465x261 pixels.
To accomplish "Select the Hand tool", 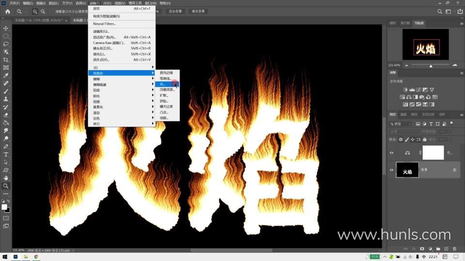I will (6, 178).
